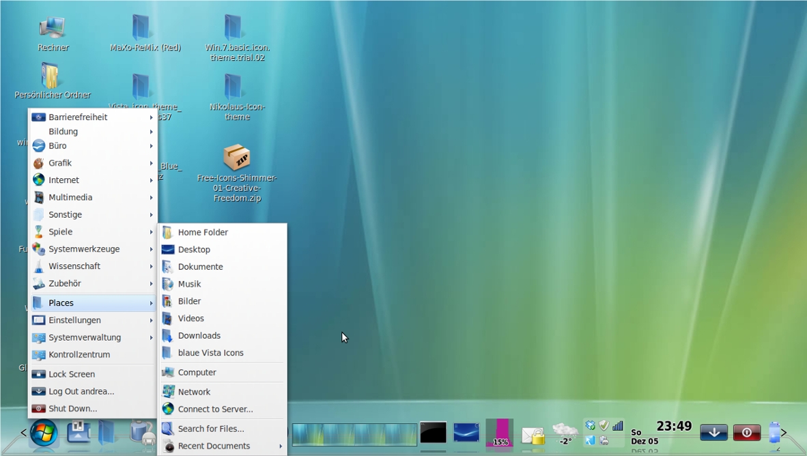The image size is (807, 456).
Task: Open the Grafik submenu
Action: point(93,163)
